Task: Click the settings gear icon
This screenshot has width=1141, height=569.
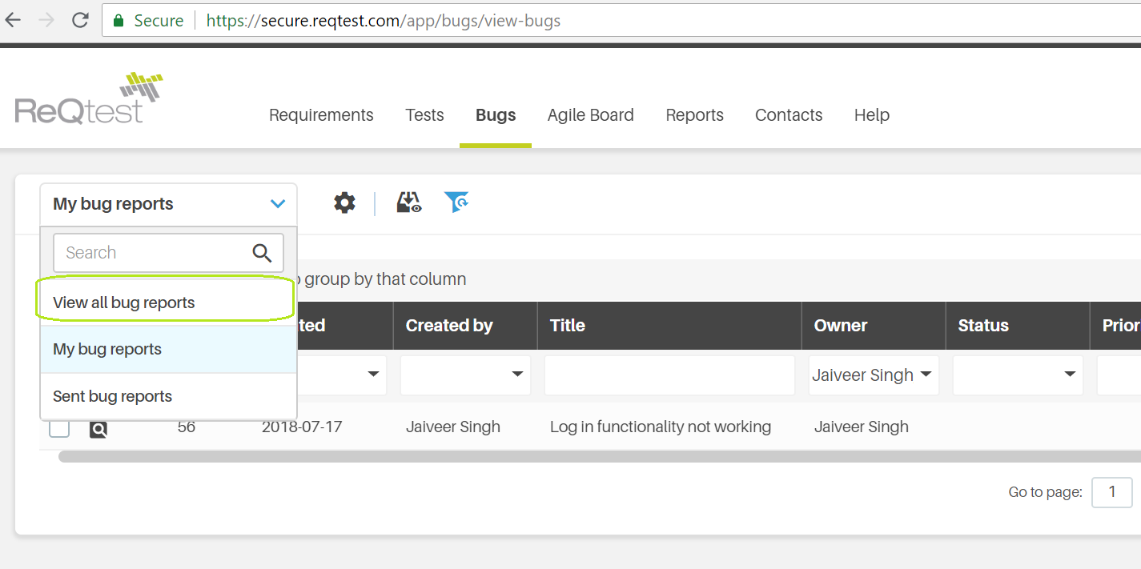Action: (x=344, y=203)
